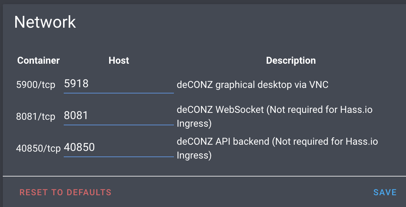The width and height of the screenshot is (406, 207).
Task: Select the 40850/tcp container port label
Action: click(x=38, y=148)
